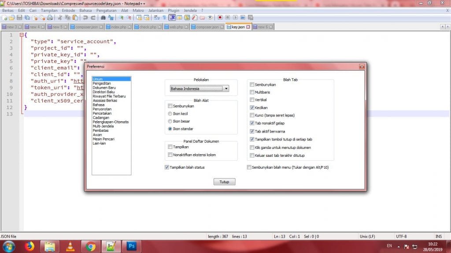Click the Save Recorded Macro icon
This screenshot has width=451, height=253.
[x=251, y=18]
